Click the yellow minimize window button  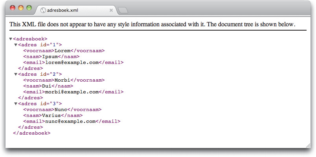coord(20,8)
